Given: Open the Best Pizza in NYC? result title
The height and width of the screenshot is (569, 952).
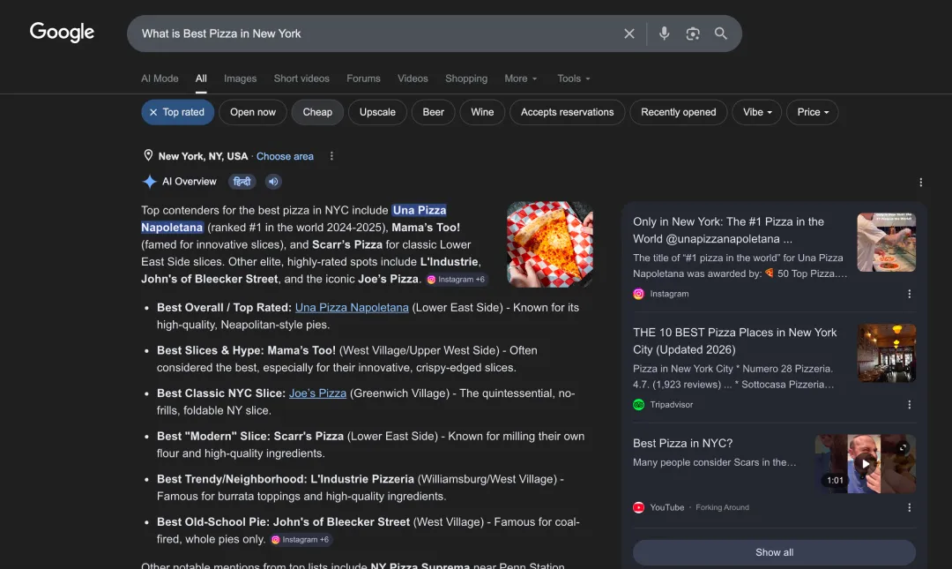Looking at the screenshot, I should click(682, 443).
